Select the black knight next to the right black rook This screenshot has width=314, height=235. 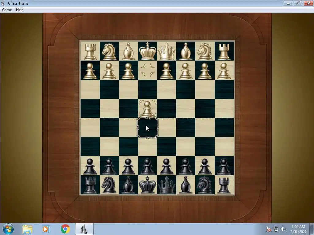pyautogui.click(x=205, y=185)
